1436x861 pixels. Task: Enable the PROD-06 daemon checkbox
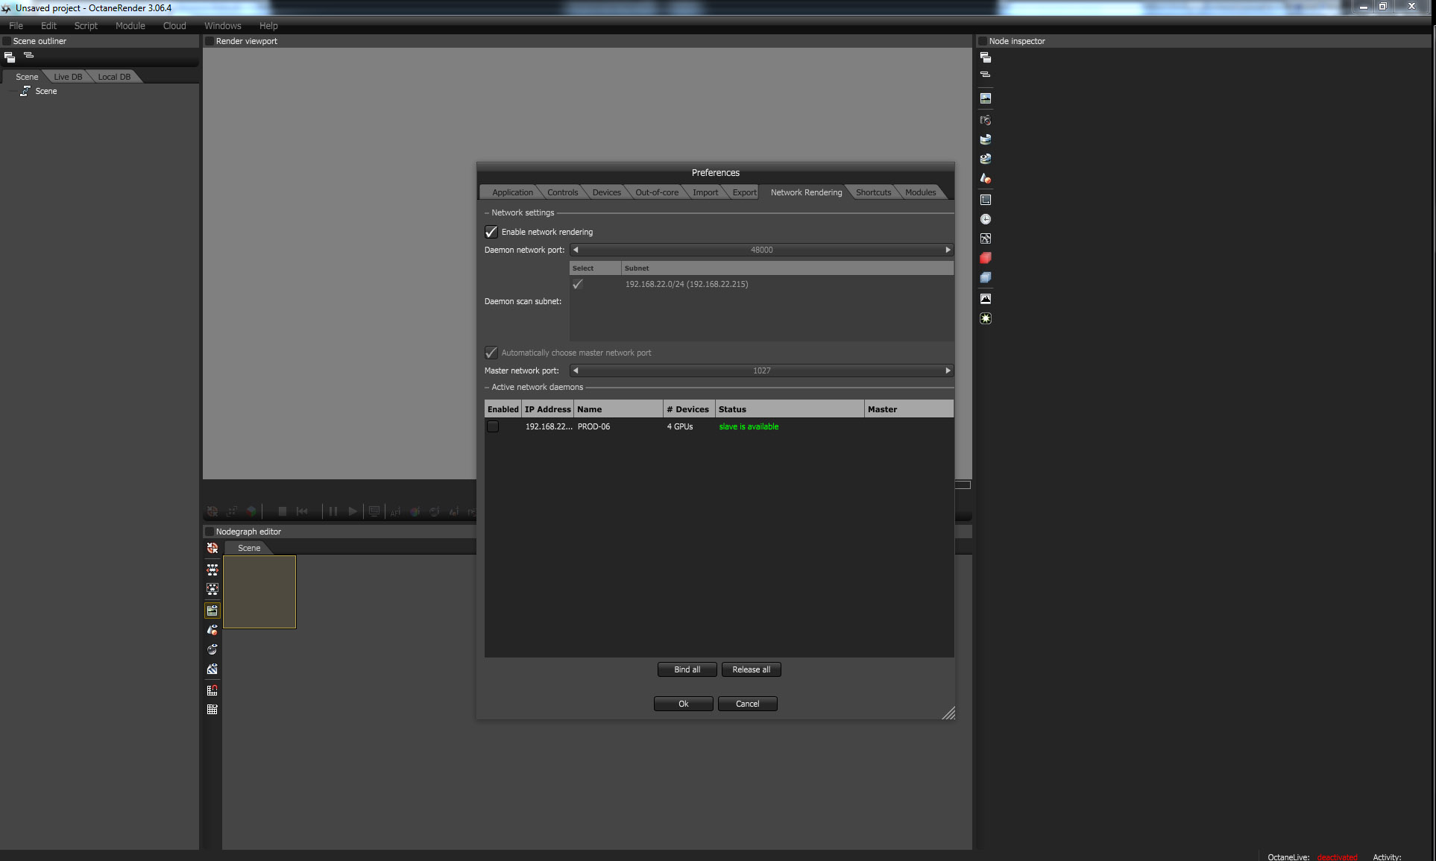pos(493,426)
